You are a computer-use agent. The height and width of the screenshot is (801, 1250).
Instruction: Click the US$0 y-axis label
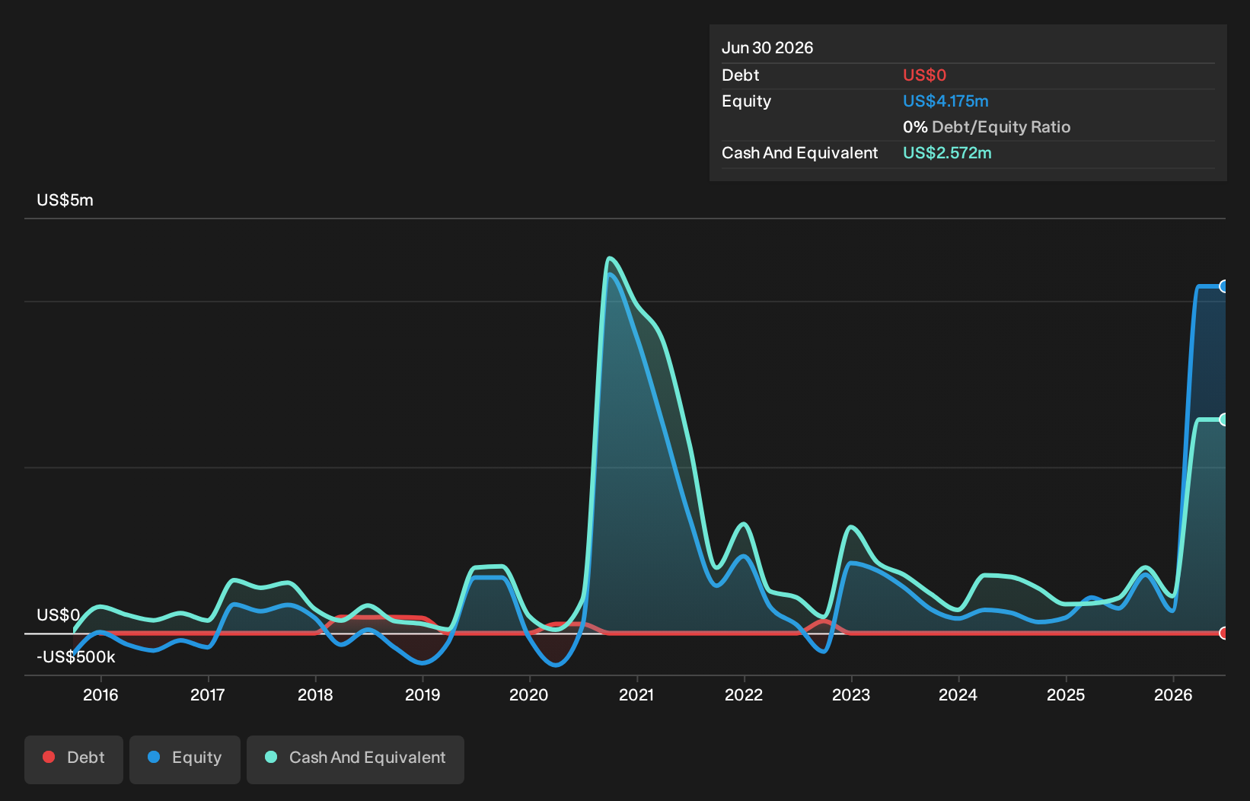[59, 615]
